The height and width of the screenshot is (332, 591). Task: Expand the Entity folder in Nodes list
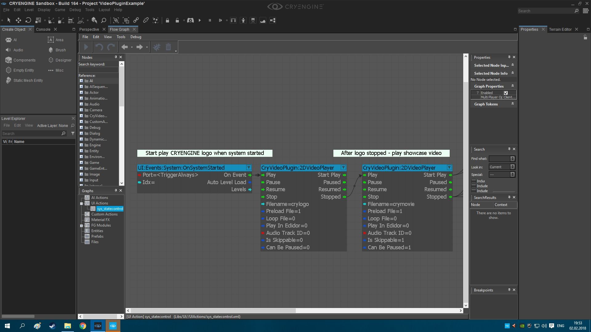click(x=81, y=151)
